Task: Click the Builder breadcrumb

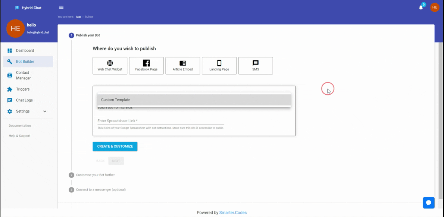Action: (89, 17)
